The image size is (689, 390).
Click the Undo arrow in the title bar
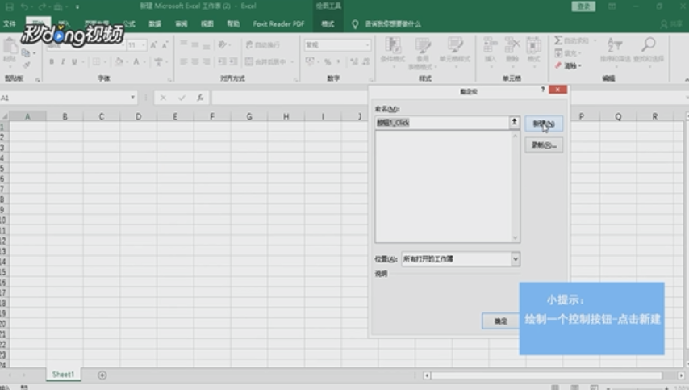tap(24, 6)
